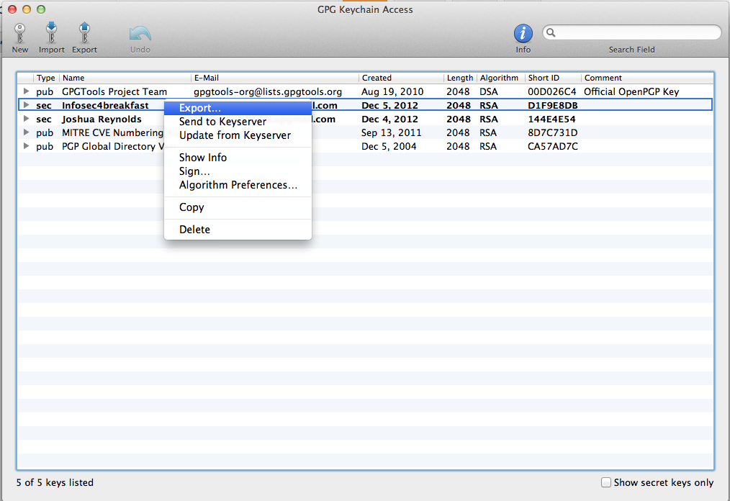Choose Send to Keyserver menu item
The width and height of the screenshot is (730, 501).
pos(238,122)
